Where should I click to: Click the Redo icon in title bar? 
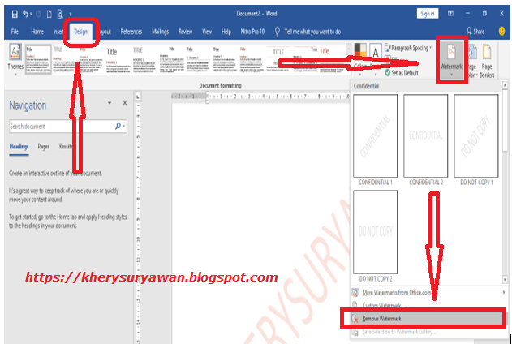tap(38, 14)
